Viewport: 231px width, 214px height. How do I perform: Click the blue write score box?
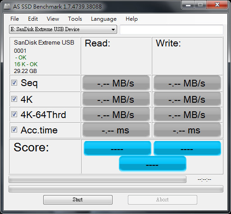coord(187,148)
